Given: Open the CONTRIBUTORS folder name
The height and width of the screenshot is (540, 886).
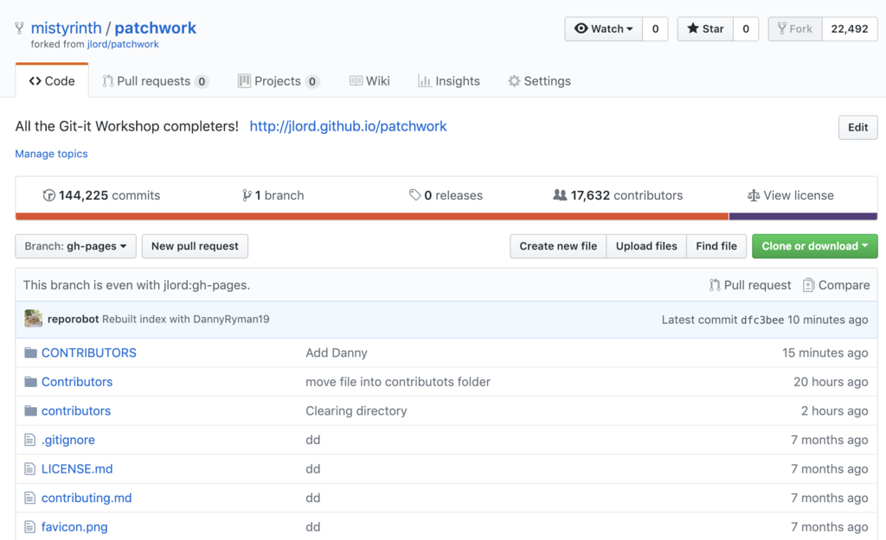Looking at the screenshot, I should (x=89, y=353).
